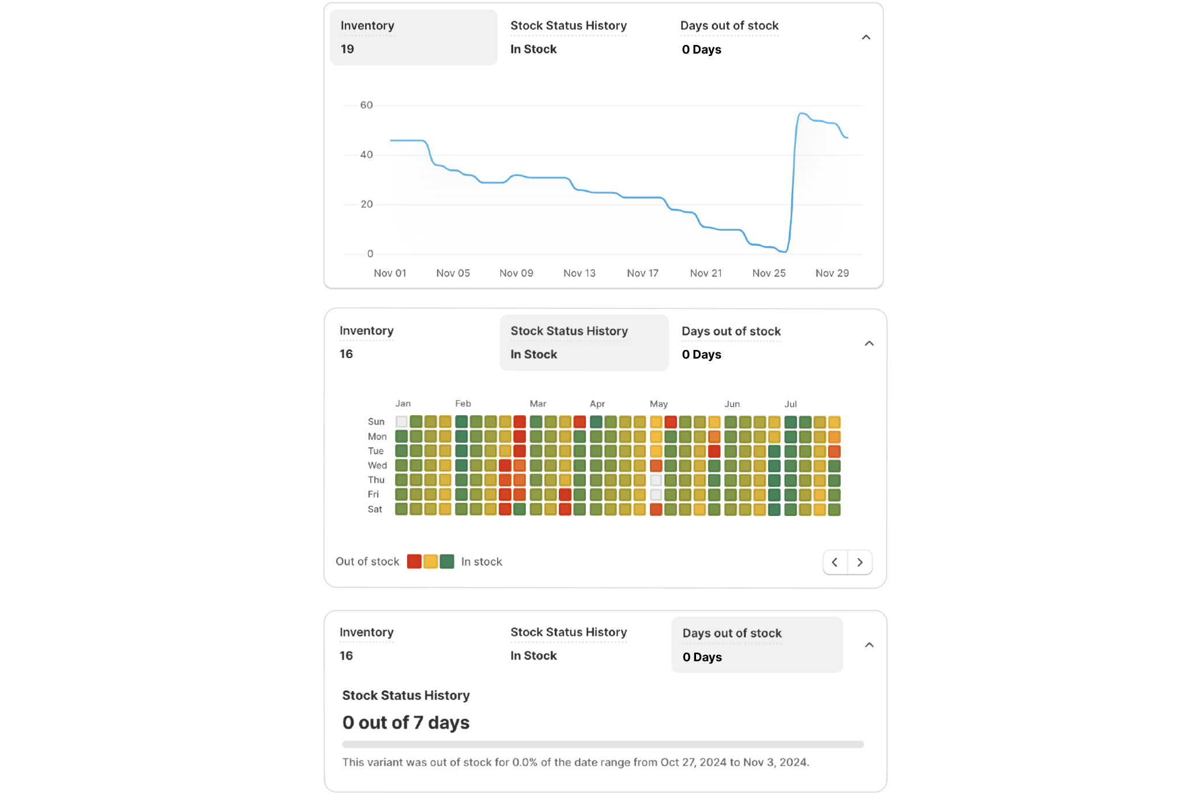
Task: Click the yellow legend swatch
Action: [430, 562]
